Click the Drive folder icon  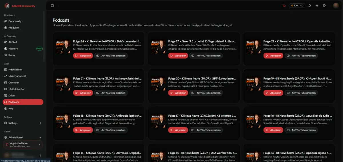point(6,96)
